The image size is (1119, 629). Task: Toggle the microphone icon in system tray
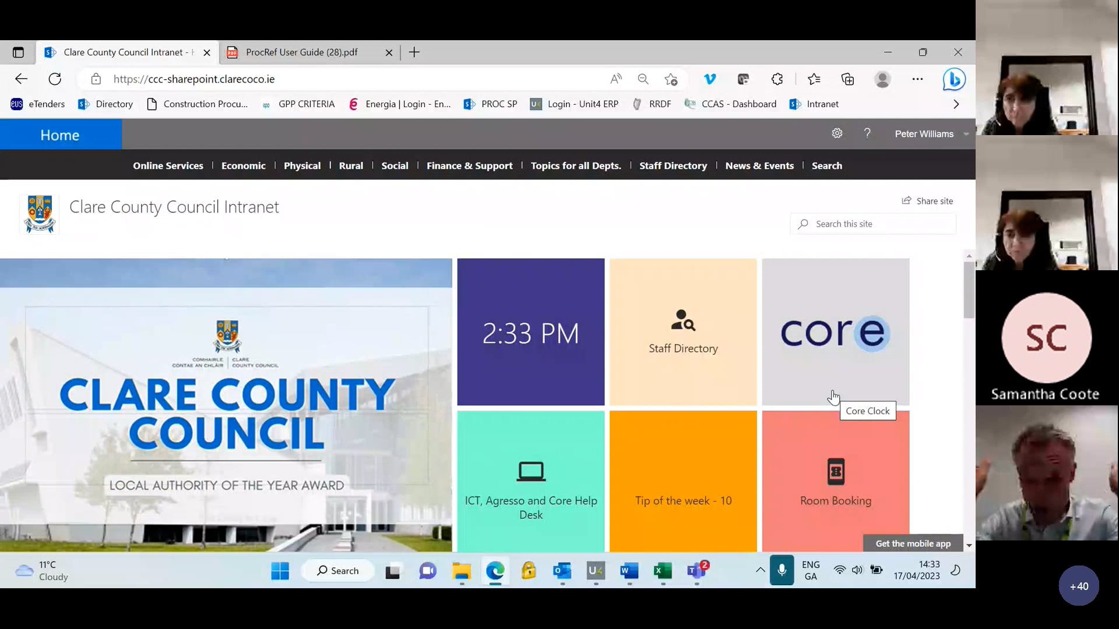782,570
